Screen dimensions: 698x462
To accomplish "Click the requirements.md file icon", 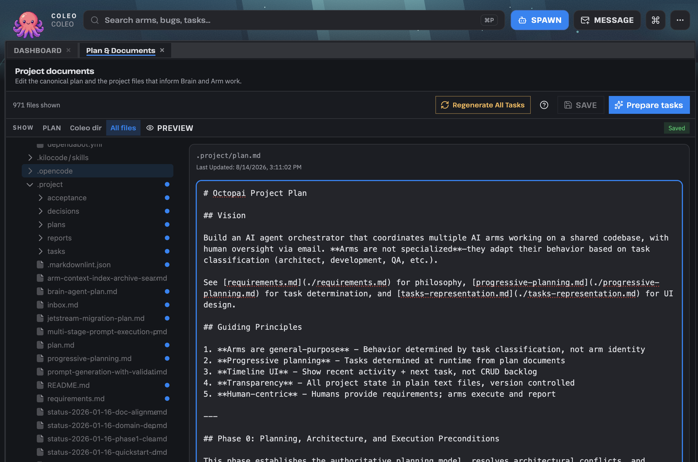I will (40, 399).
